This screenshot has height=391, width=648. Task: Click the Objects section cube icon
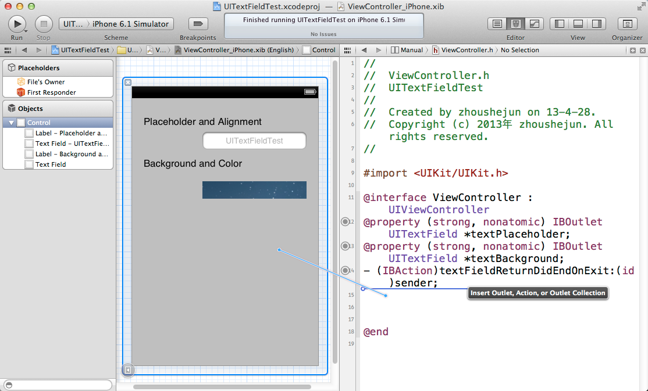click(12, 109)
